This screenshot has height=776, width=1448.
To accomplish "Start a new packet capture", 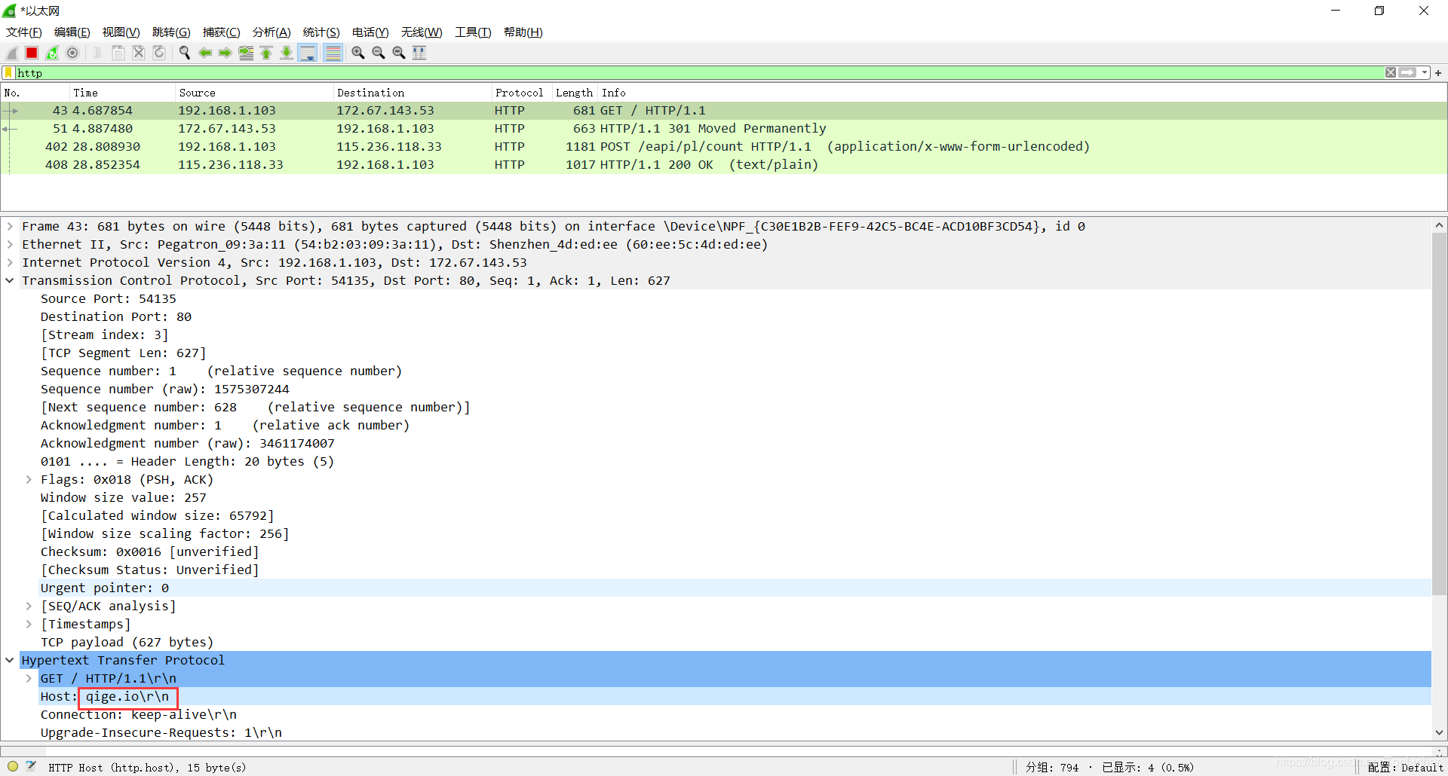I will 12,53.
